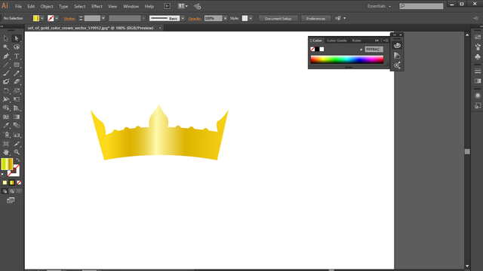Screen dimensions: 483x271
Task: Open the File menu
Action: (18, 6)
